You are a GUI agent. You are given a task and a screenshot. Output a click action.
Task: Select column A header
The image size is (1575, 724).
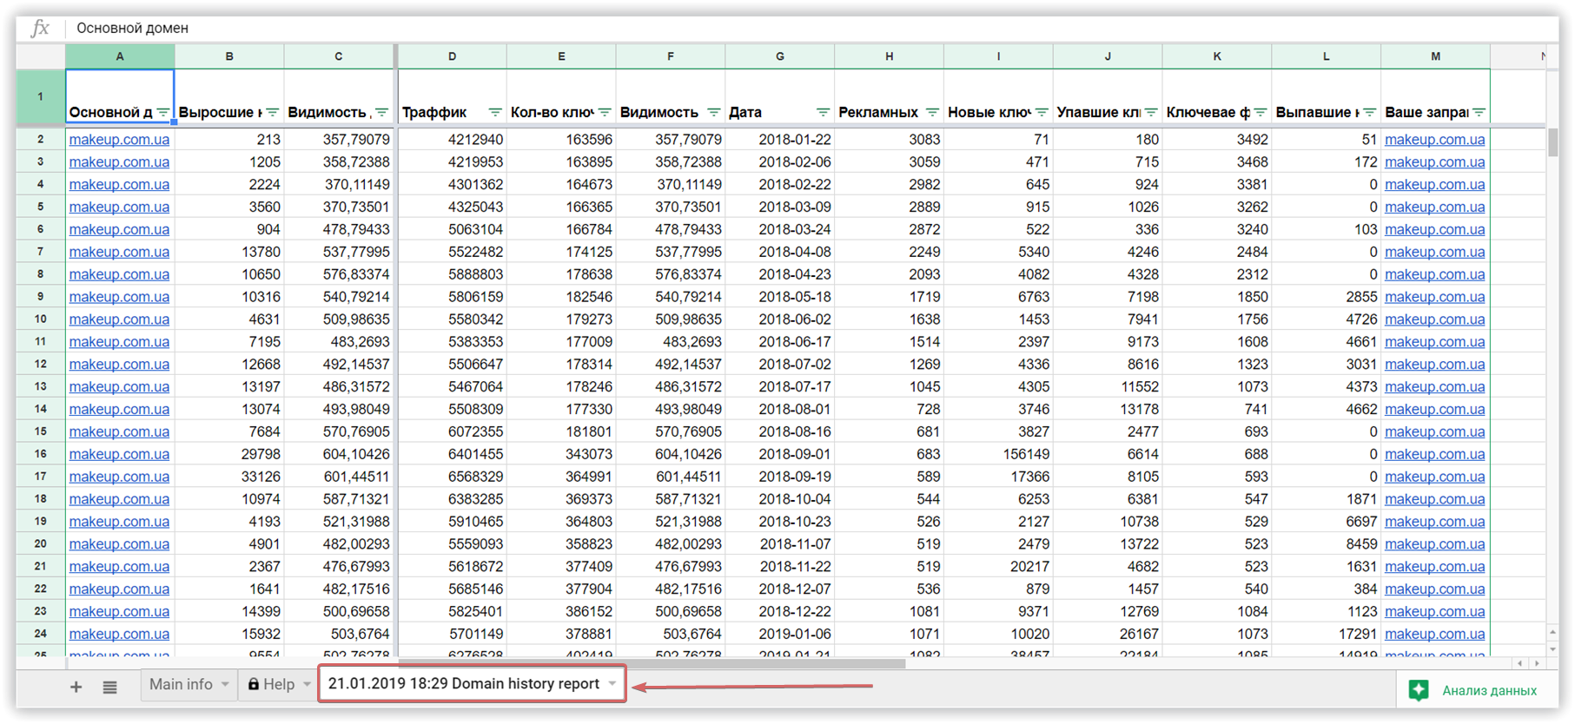tap(120, 56)
